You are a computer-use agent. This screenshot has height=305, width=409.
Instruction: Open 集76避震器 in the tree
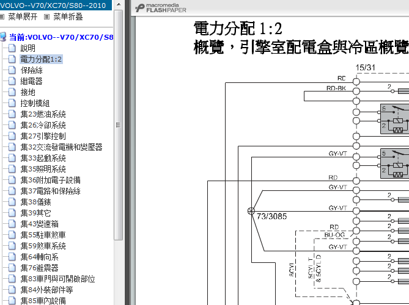pos(39,268)
